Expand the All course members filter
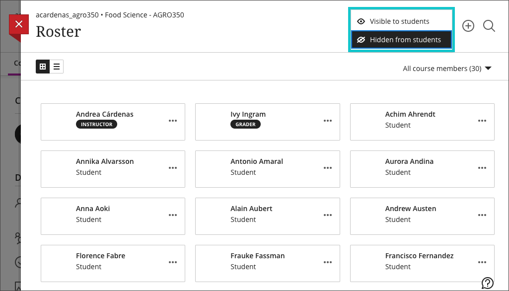This screenshot has height=291, width=509. (x=447, y=69)
